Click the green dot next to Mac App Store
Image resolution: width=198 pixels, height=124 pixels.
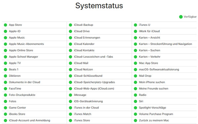(136, 63)
